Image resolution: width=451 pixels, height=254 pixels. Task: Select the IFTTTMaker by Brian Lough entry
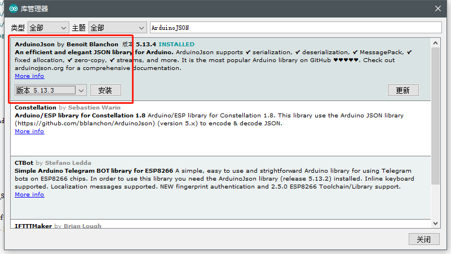220,224
